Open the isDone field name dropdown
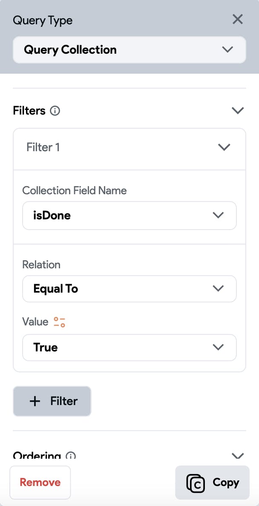The width and height of the screenshot is (259, 506). click(x=129, y=216)
